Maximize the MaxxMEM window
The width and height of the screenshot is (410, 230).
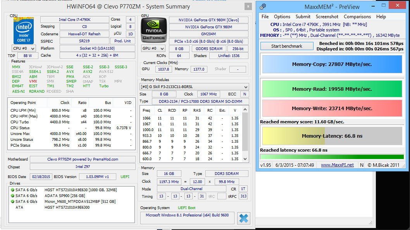pos(384,5)
